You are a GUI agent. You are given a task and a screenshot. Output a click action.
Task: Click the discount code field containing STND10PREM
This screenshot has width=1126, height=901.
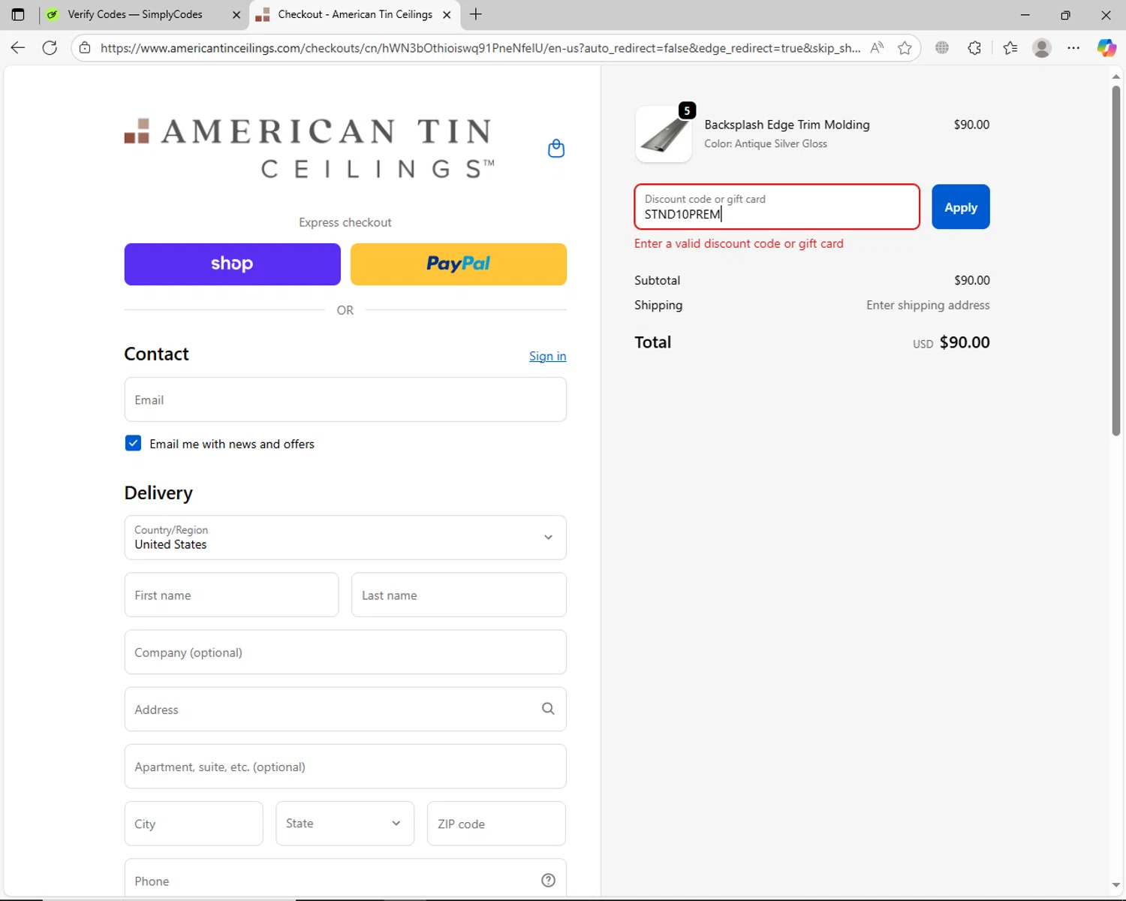point(777,207)
